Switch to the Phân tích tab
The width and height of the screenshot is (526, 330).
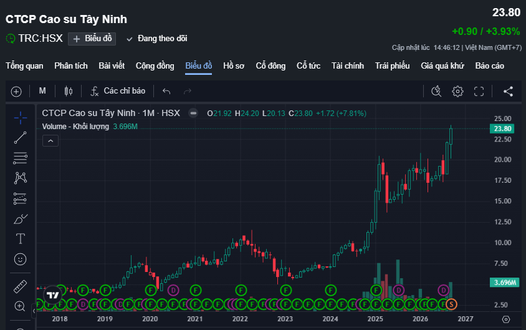[71, 66]
